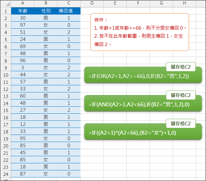The width and height of the screenshot is (206, 181).
Task: Click cell A21 with value 45
Action: click(x=22, y=153)
